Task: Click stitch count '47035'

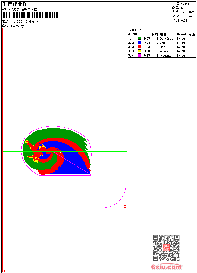Action: point(146,56)
